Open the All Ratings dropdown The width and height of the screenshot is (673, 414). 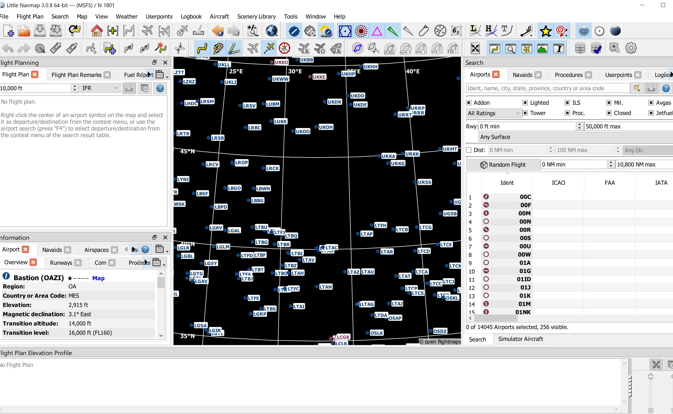pos(494,113)
